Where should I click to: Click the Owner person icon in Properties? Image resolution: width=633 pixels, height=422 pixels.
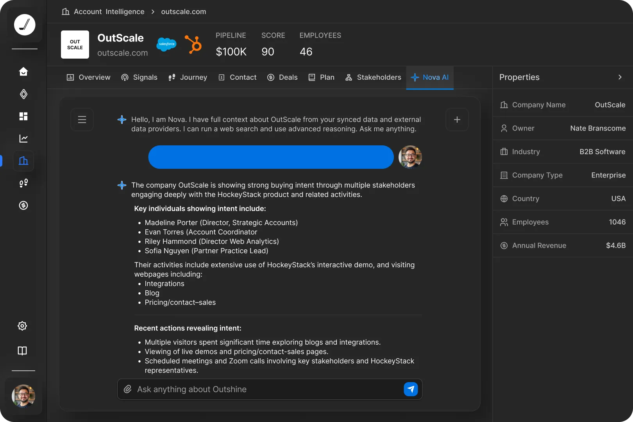click(x=504, y=128)
